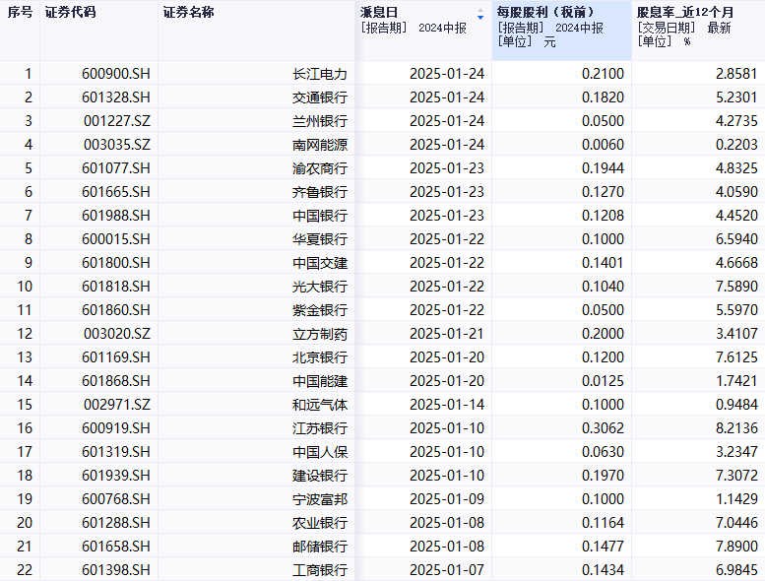
Task: Click the stock code 003035.SZ
Action: [117, 145]
